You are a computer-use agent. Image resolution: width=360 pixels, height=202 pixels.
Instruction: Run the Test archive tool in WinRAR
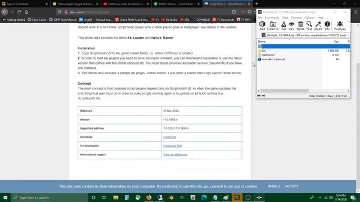[283, 26]
